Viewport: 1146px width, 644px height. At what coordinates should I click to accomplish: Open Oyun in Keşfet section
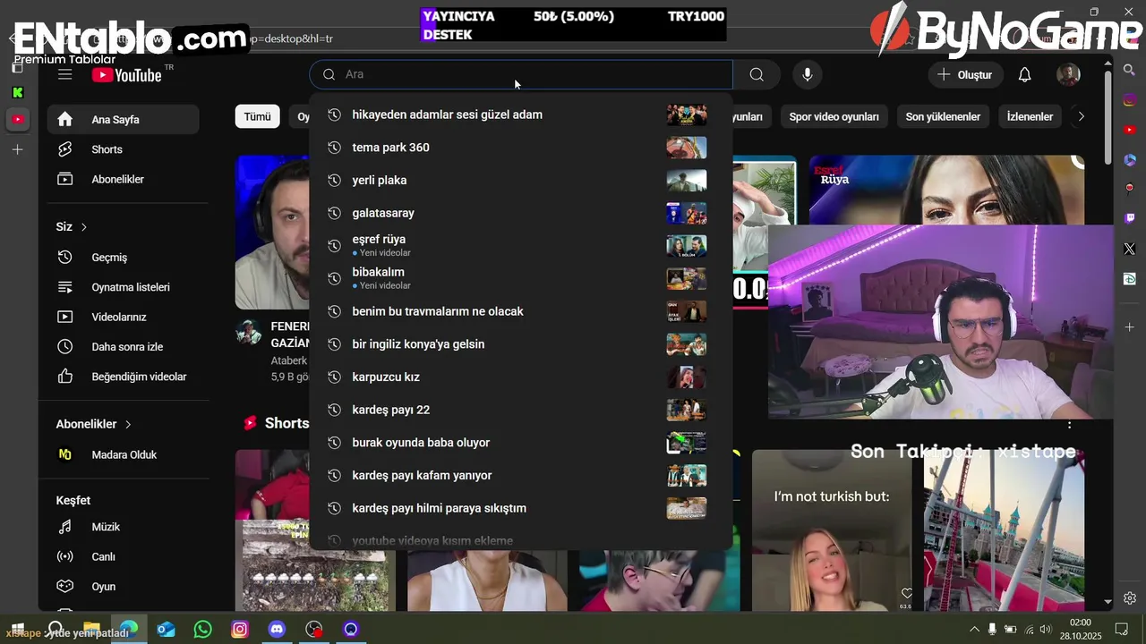tap(123, 587)
